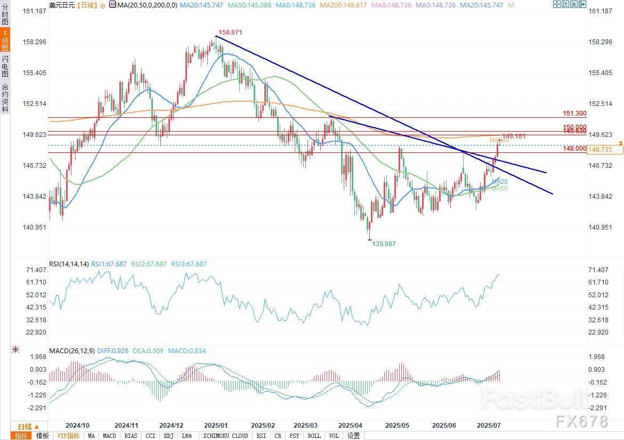624x440 pixels.
Task: Click the crosshair icon in top-right toolbar
Action: [x=556, y=5]
